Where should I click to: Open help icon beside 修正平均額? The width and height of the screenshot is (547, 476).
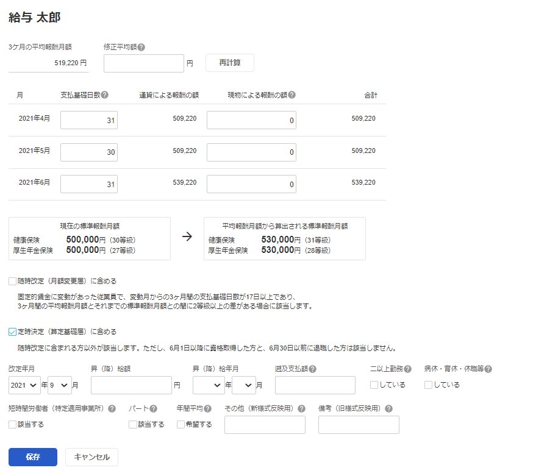141,47
